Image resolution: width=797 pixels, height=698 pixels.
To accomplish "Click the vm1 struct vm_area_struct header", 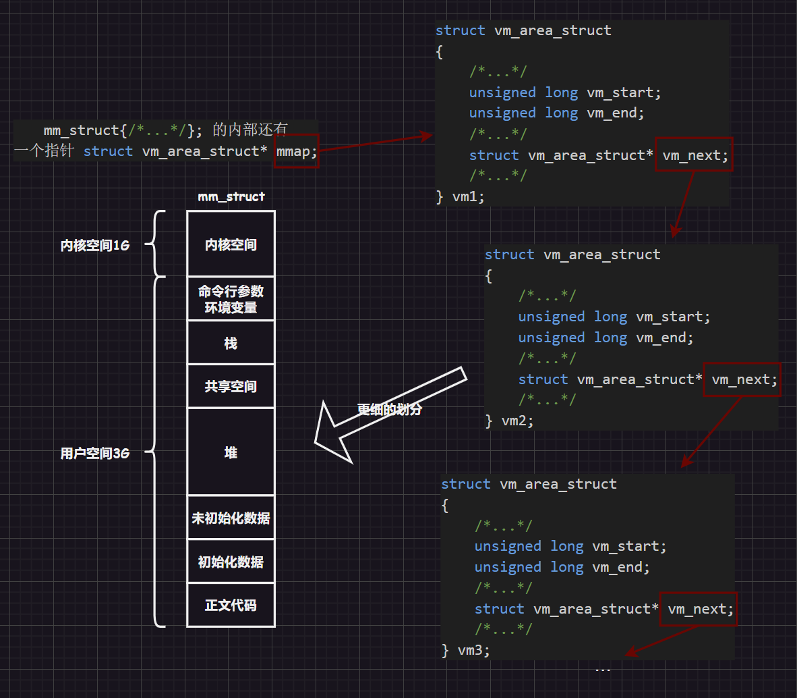I will click(523, 30).
